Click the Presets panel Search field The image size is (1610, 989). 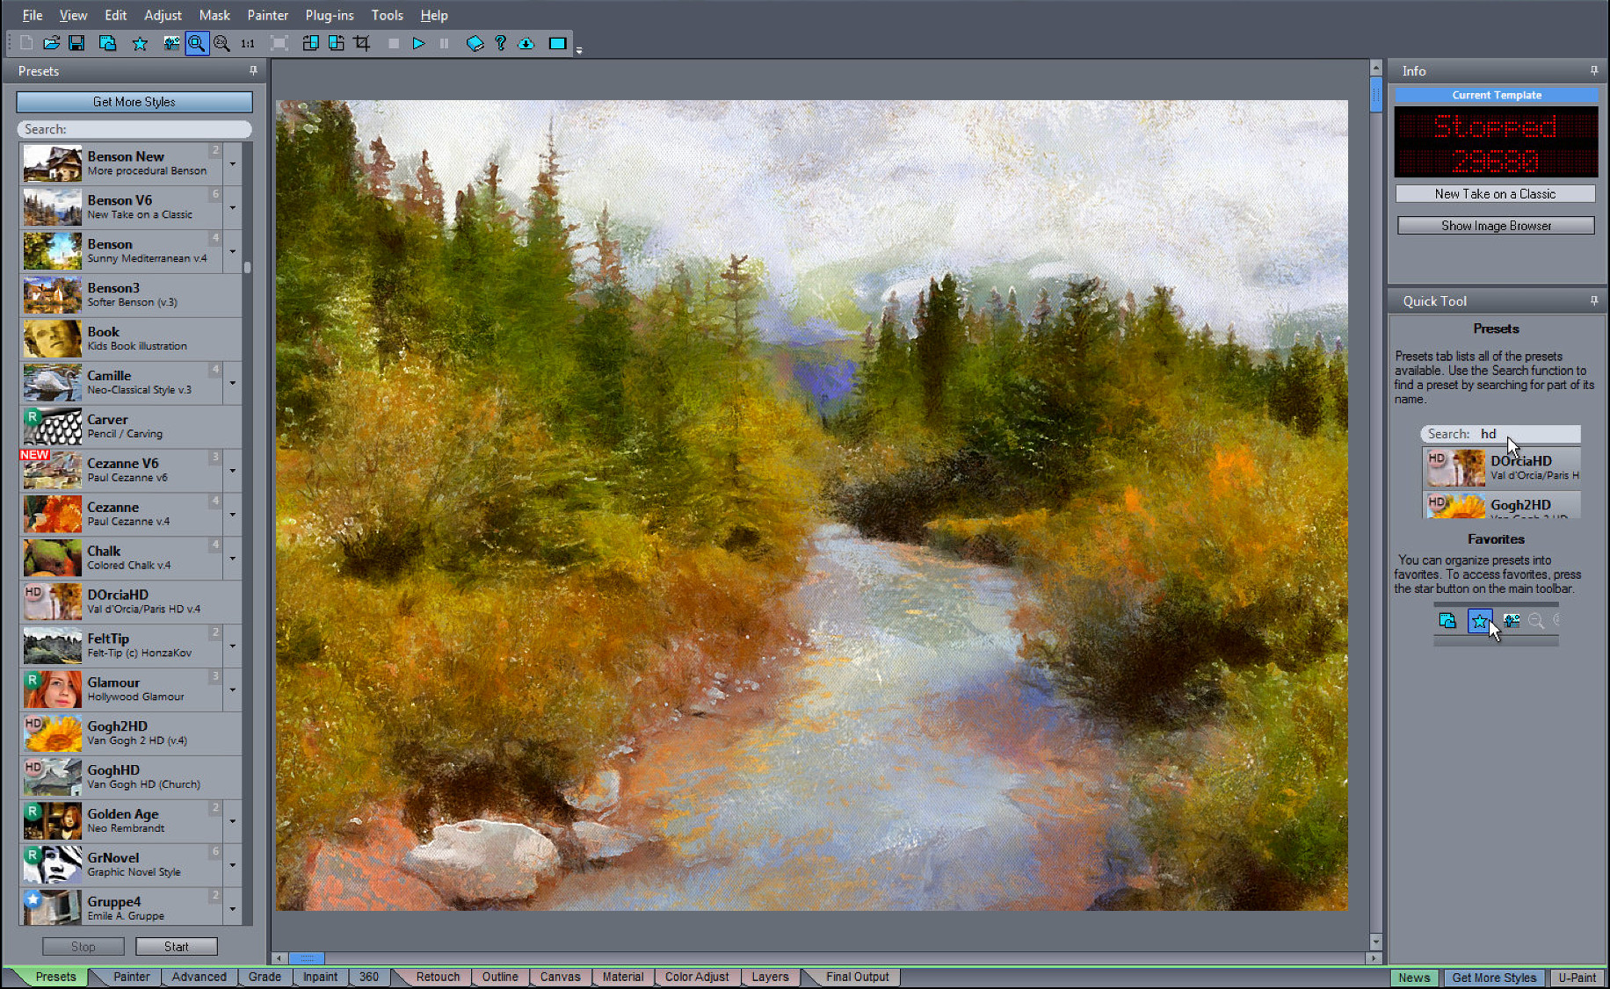[x=134, y=129]
